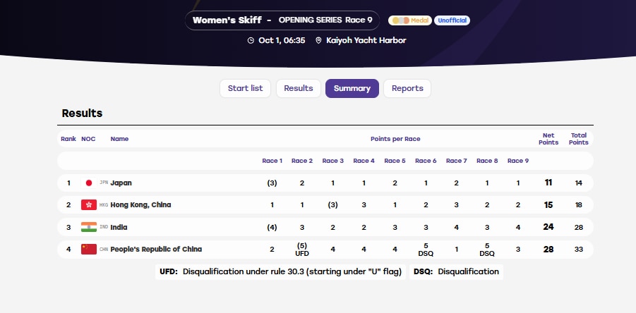
Task: Open the Start list tab
Action: pyautogui.click(x=245, y=88)
